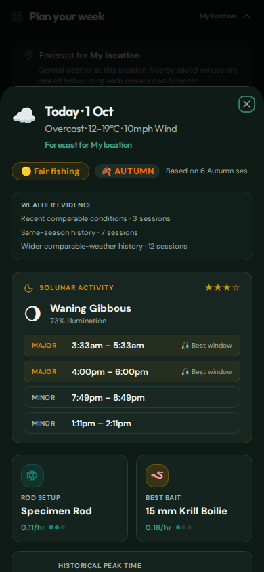Viewport: 264px width, 572px height.
Task: Select the 4:00pm – 6:00pm major window
Action: (x=132, y=371)
